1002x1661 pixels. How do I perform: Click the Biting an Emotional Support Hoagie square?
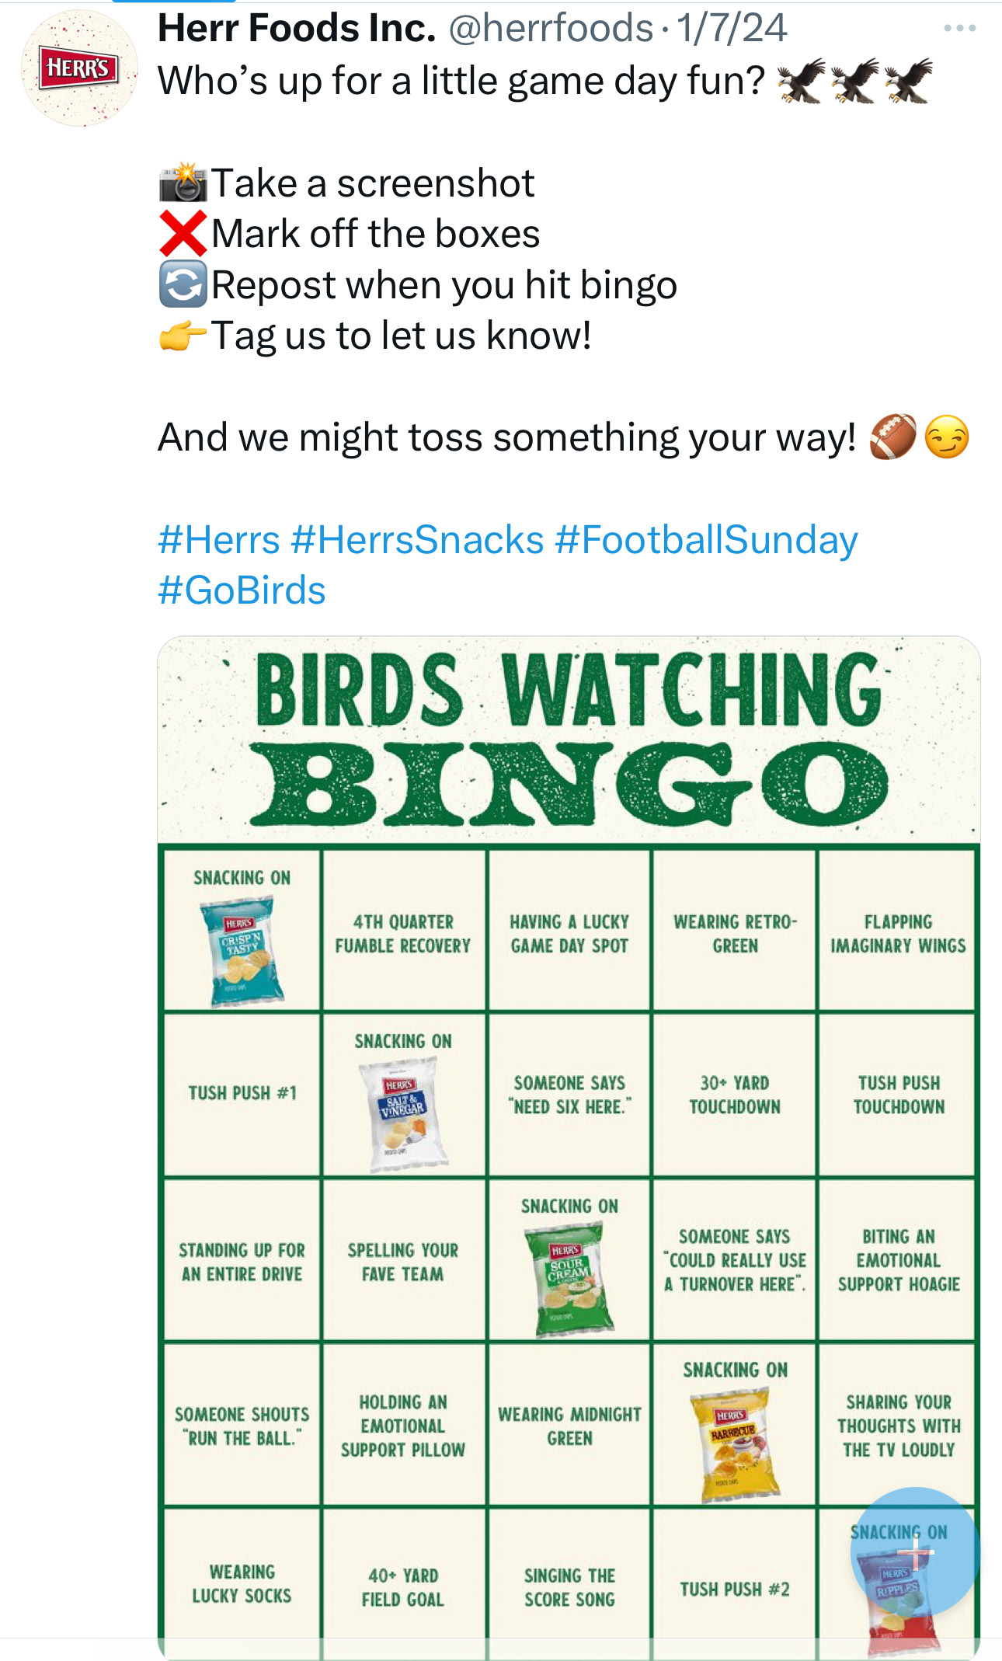pos(898,1260)
